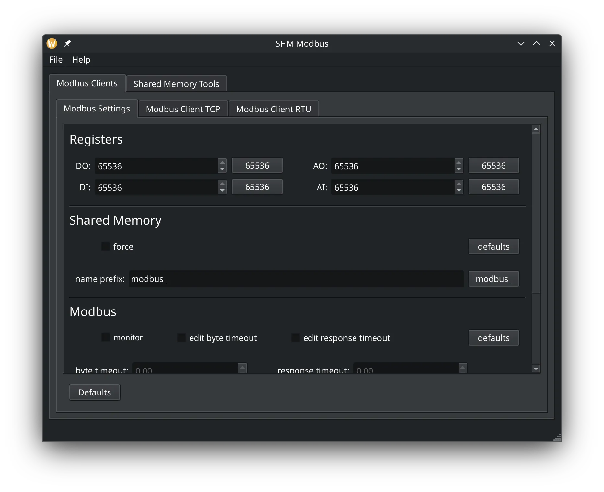Open the Modbus Client TCP tab

pyautogui.click(x=183, y=109)
